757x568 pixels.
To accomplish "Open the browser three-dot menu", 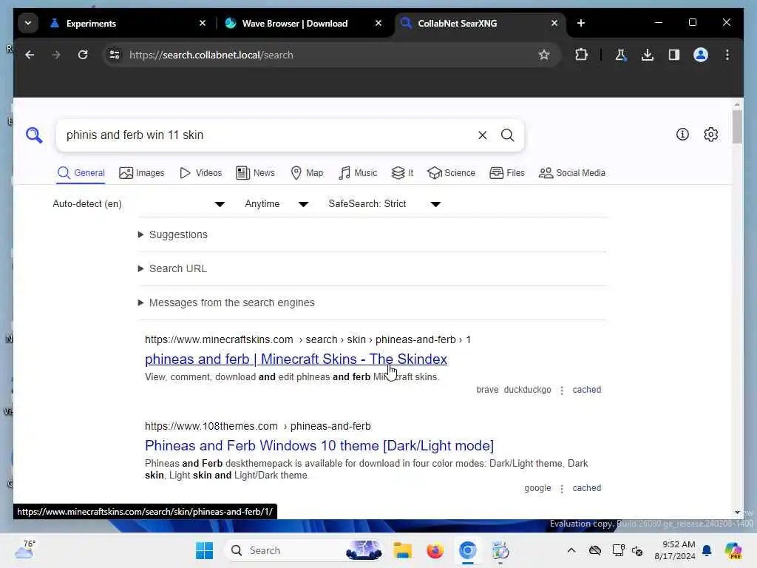I will click(727, 55).
